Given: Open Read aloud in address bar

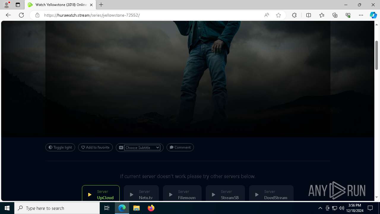Looking at the screenshot, I should pyautogui.click(x=267, y=15).
